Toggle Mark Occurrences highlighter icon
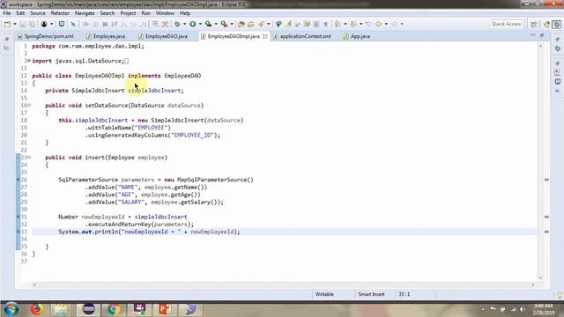 pos(288,24)
